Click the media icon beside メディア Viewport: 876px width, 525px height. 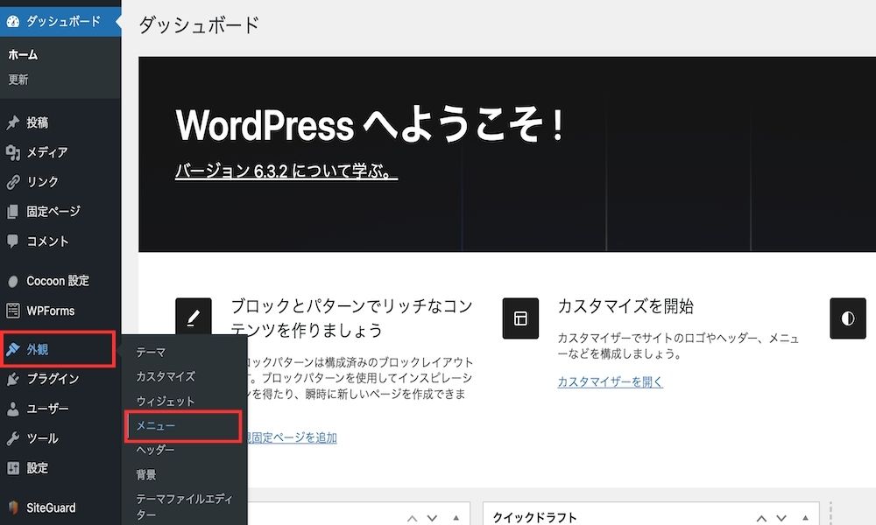pos(13,152)
